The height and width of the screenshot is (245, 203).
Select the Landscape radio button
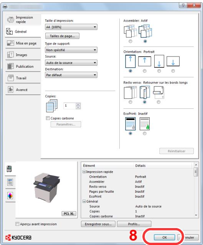145,71
